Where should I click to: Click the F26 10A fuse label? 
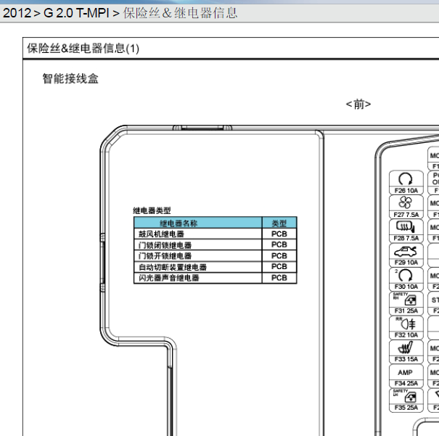click(x=406, y=191)
